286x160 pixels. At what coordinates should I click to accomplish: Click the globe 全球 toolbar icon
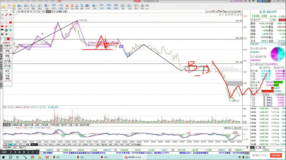pos(93,6)
